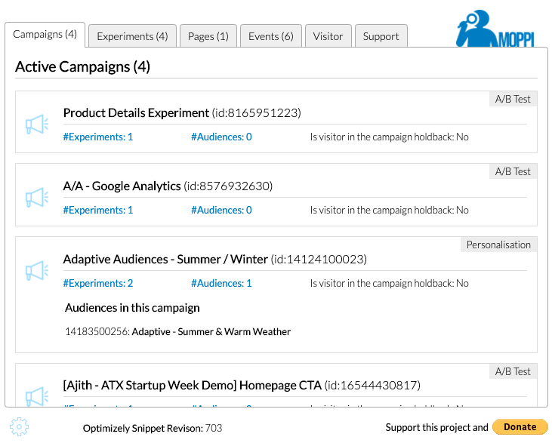The height and width of the screenshot is (446, 552).
Task: Open #Audiences: 0 under Product Details Experiment
Action: (221, 137)
